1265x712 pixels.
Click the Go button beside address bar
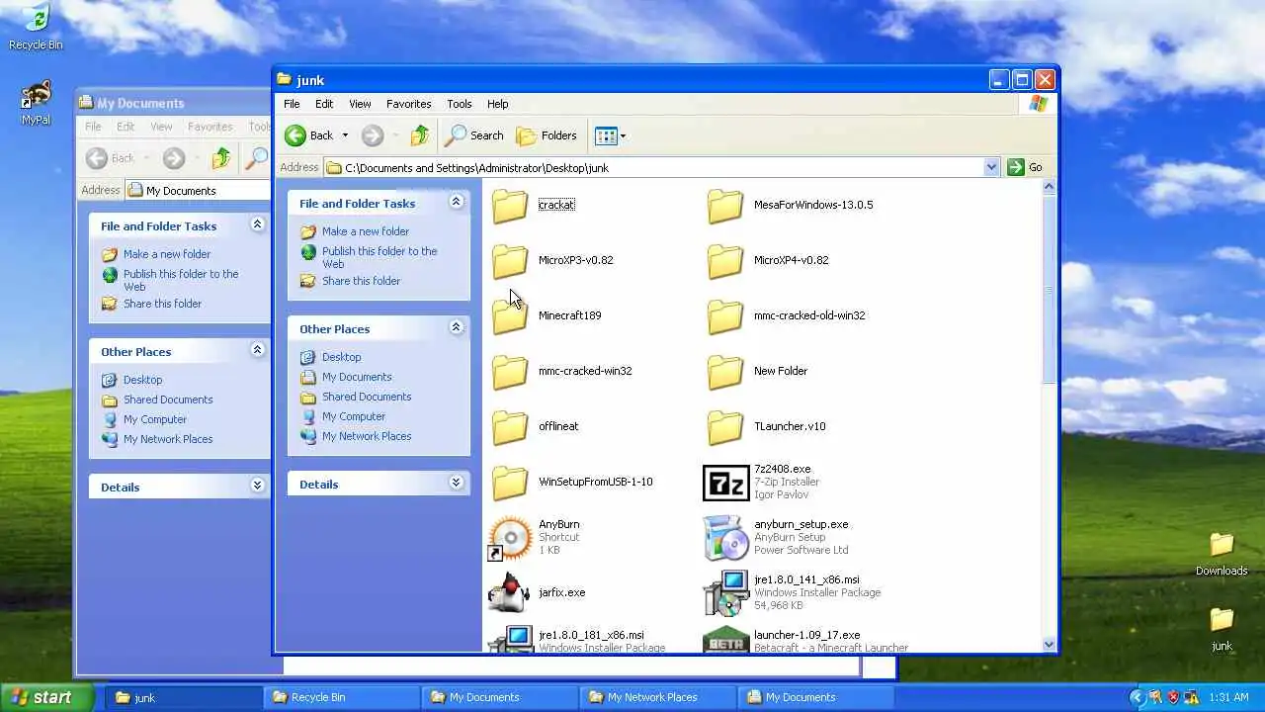[x=1025, y=167]
